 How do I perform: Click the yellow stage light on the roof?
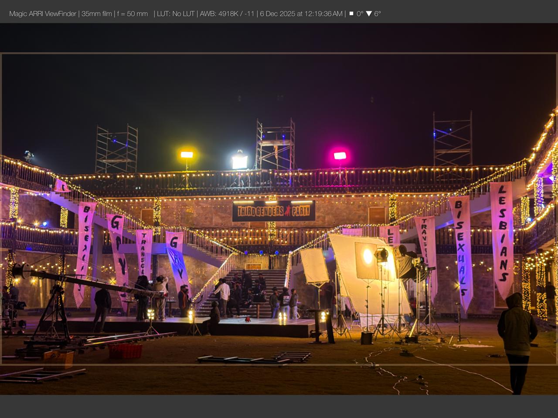pyautogui.click(x=187, y=155)
